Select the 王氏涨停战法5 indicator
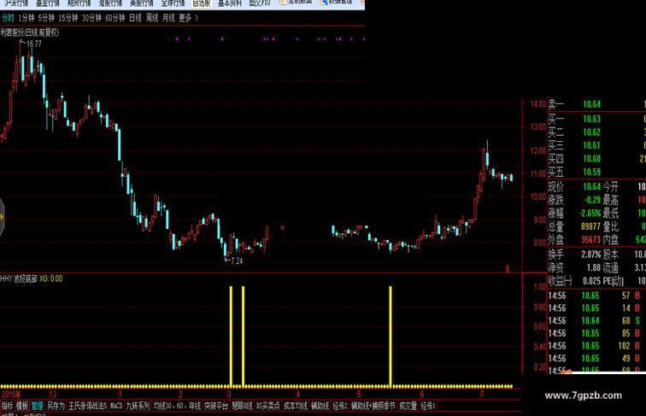This screenshot has width=646, height=416. click(87, 406)
